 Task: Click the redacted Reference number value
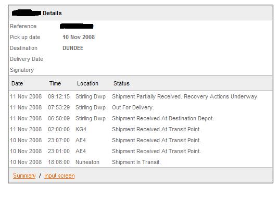(x=77, y=26)
